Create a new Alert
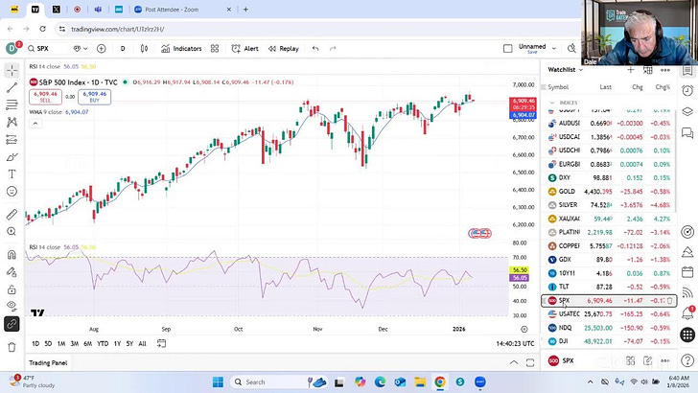This screenshot has height=393, width=698. pyautogui.click(x=245, y=49)
